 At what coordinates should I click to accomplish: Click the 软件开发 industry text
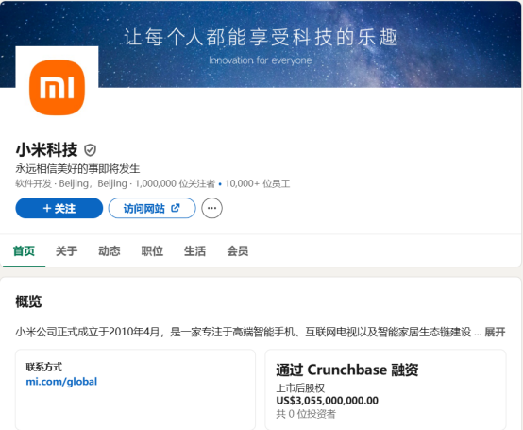click(x=33, y=183)
